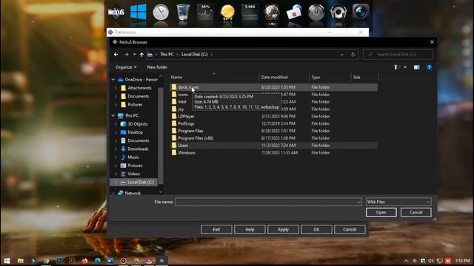Click Cancel in the NeXuS Browser dialog

click(415, 212)
